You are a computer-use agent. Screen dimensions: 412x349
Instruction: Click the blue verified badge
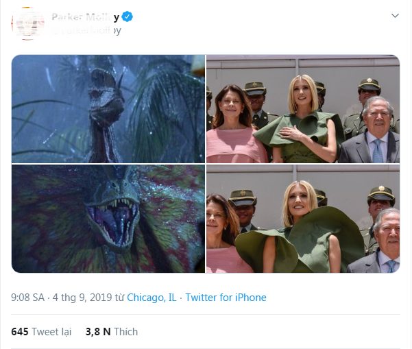128,17
